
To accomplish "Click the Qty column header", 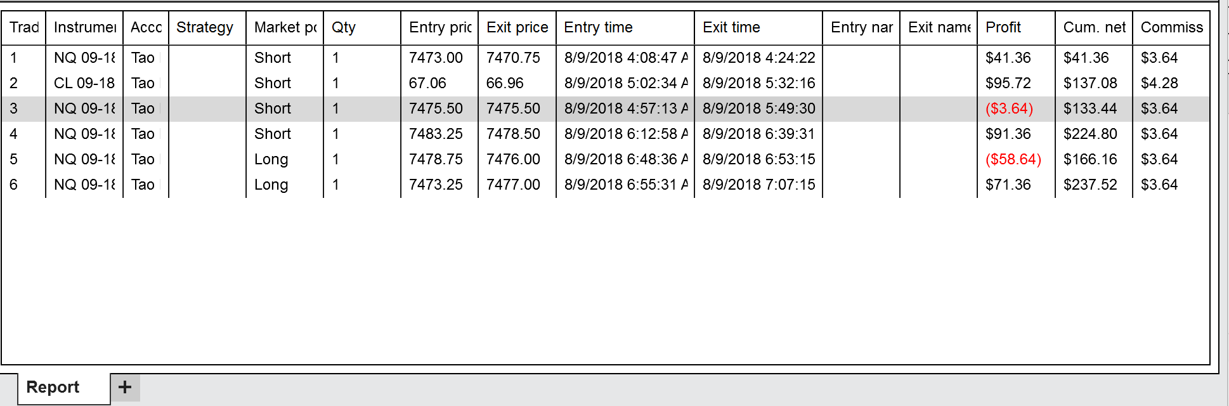I will coord(362,28).
